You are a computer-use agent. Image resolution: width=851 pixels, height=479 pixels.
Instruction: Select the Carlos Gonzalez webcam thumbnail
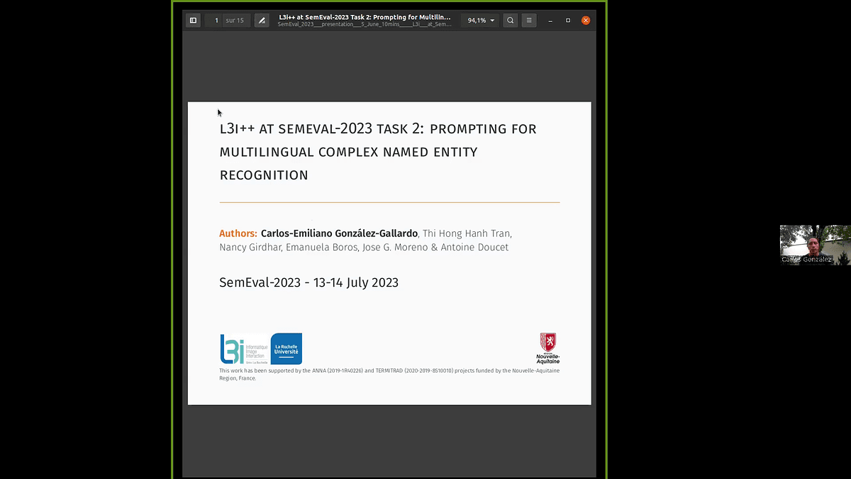click(x=815, y=245)
